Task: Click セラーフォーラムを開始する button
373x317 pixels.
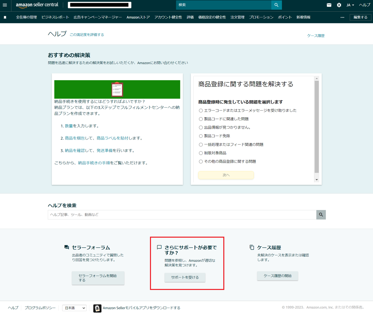Action: tap(98, 278)
